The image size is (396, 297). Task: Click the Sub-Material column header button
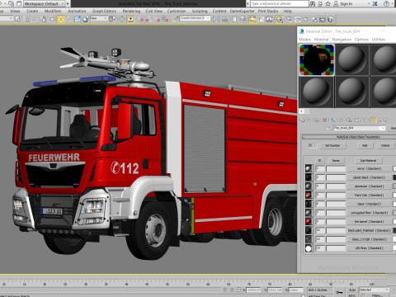[368, 160]
